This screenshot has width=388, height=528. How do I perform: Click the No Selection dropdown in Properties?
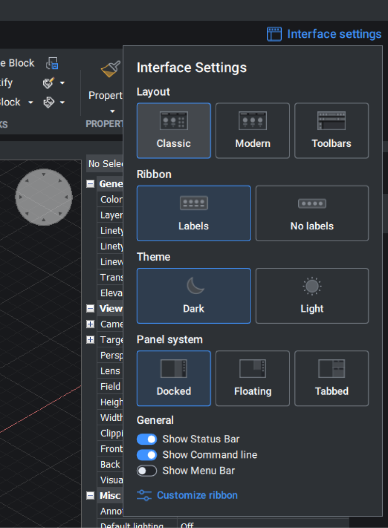coord(105,164)
